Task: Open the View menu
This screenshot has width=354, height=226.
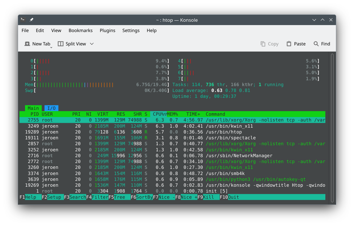Action: pos(56,30)
